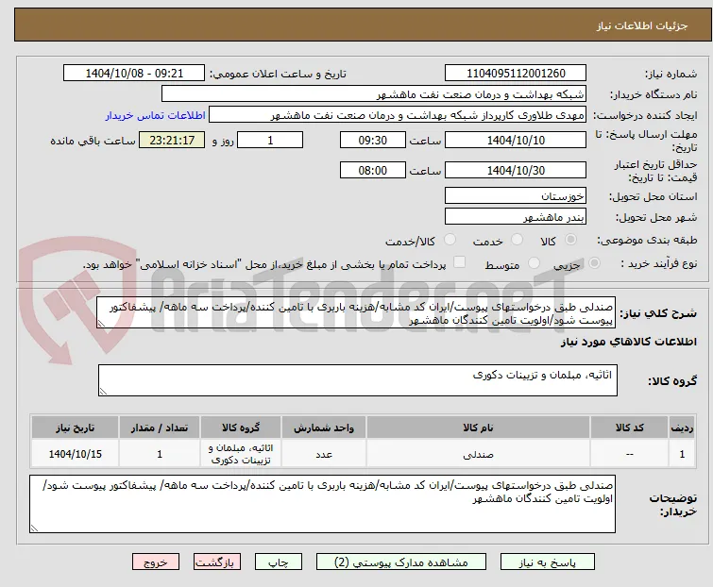Click the اطلاعات کالاهای مورد نیاز heading
Image resolution: width=713 pixels, height=587 pixels.
click(x=628, y=343)
